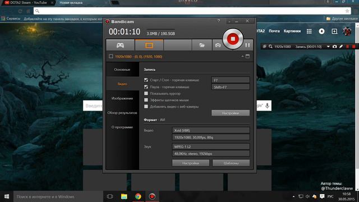Click the F7 start/stop hotkey field

231,80
